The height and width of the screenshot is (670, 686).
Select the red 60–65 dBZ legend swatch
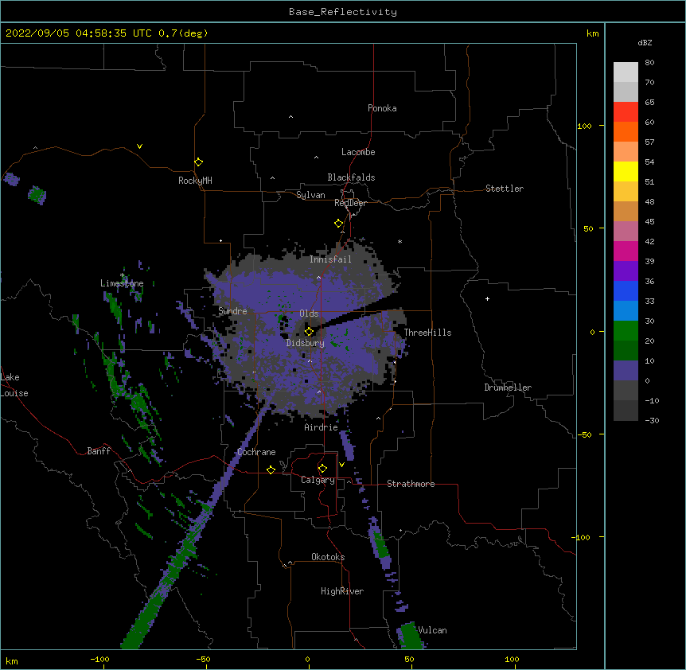tap(626, 111)
